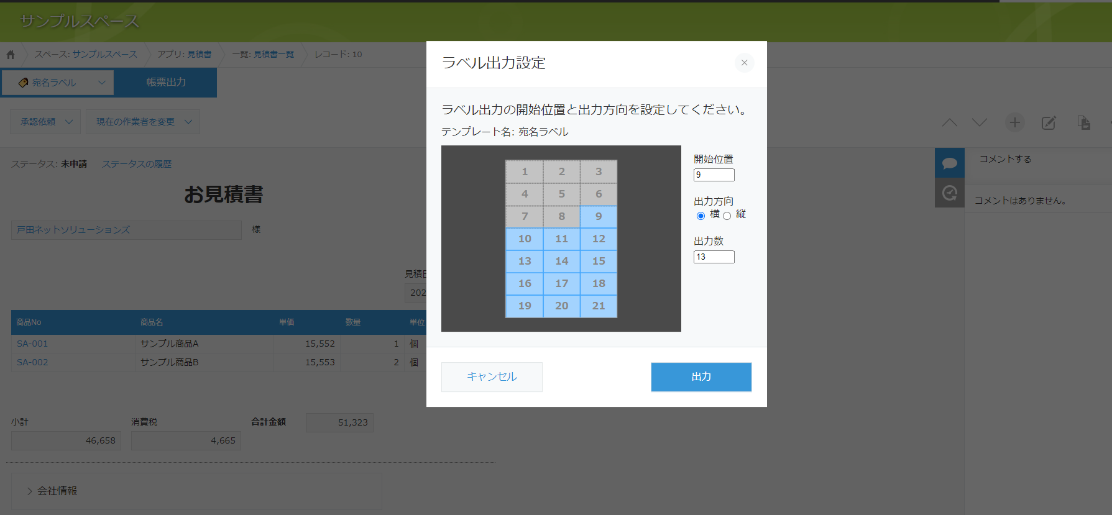Select horizontal (横) output direction
The width and height of the screenshot is (1112, 515).
click(x=701, y=216)
